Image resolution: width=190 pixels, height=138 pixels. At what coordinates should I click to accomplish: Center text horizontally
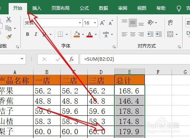[133, 34]
